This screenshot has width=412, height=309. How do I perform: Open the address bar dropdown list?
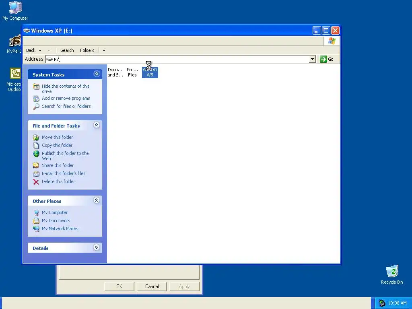[x=312, y=59]
